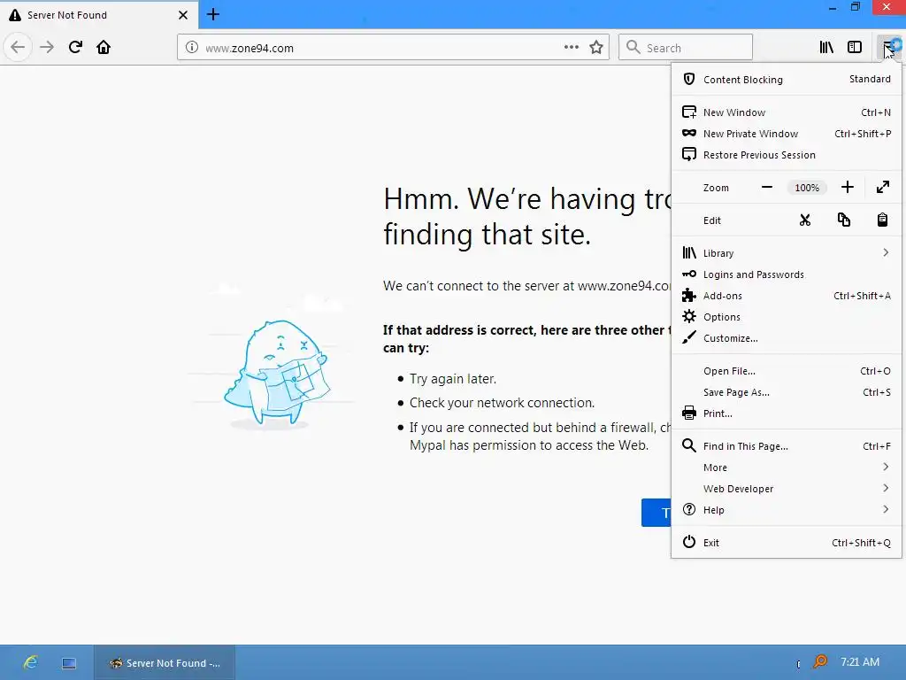Bookmark this page with the star icon
Image resolution: width=906 pixels, height=680 pixels.
(x=596, y=48)
